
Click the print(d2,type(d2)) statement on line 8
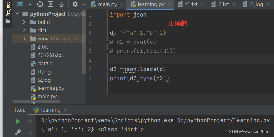[x=139, y=78]
